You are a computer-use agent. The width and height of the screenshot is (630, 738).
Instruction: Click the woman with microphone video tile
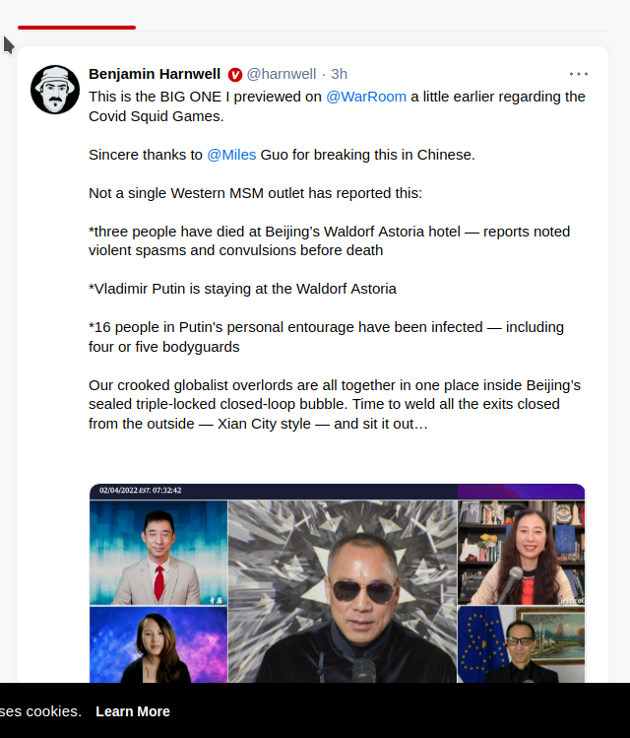point(521,553)
